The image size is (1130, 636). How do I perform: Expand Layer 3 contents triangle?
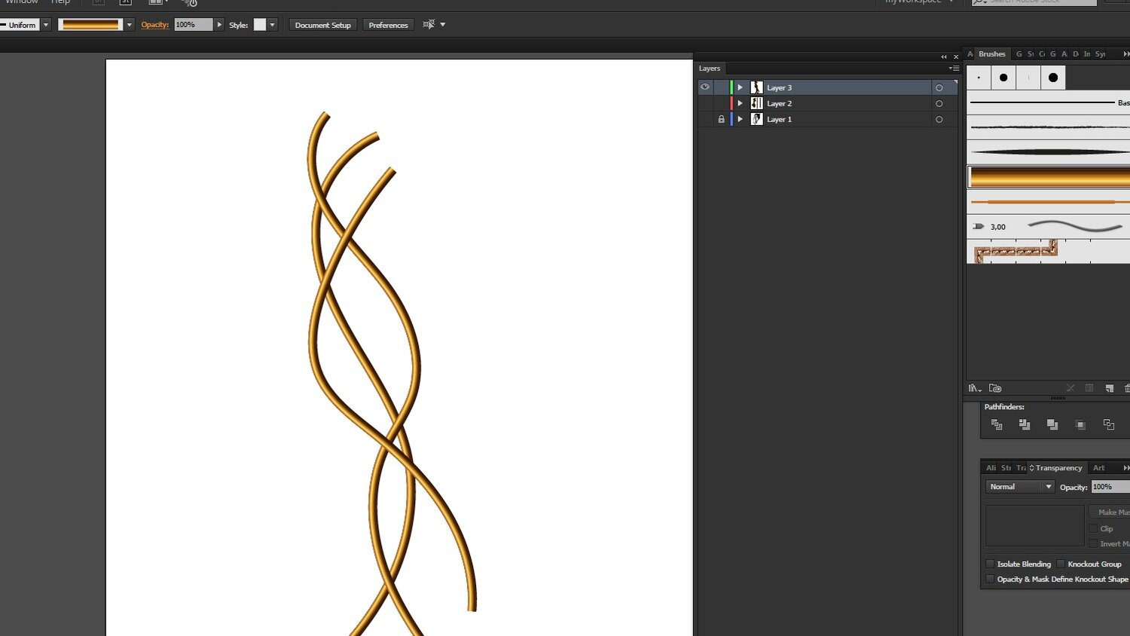pyautogui.click(x=740, y=87)
